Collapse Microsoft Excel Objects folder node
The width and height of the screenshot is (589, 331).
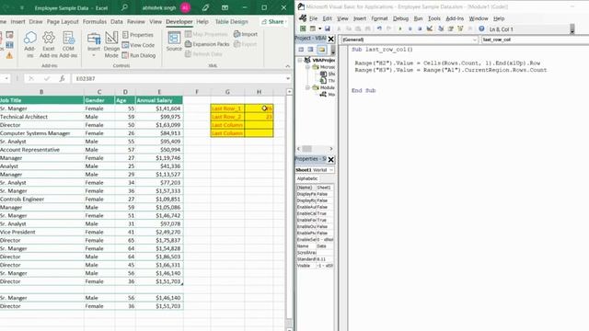coord(307,67)
